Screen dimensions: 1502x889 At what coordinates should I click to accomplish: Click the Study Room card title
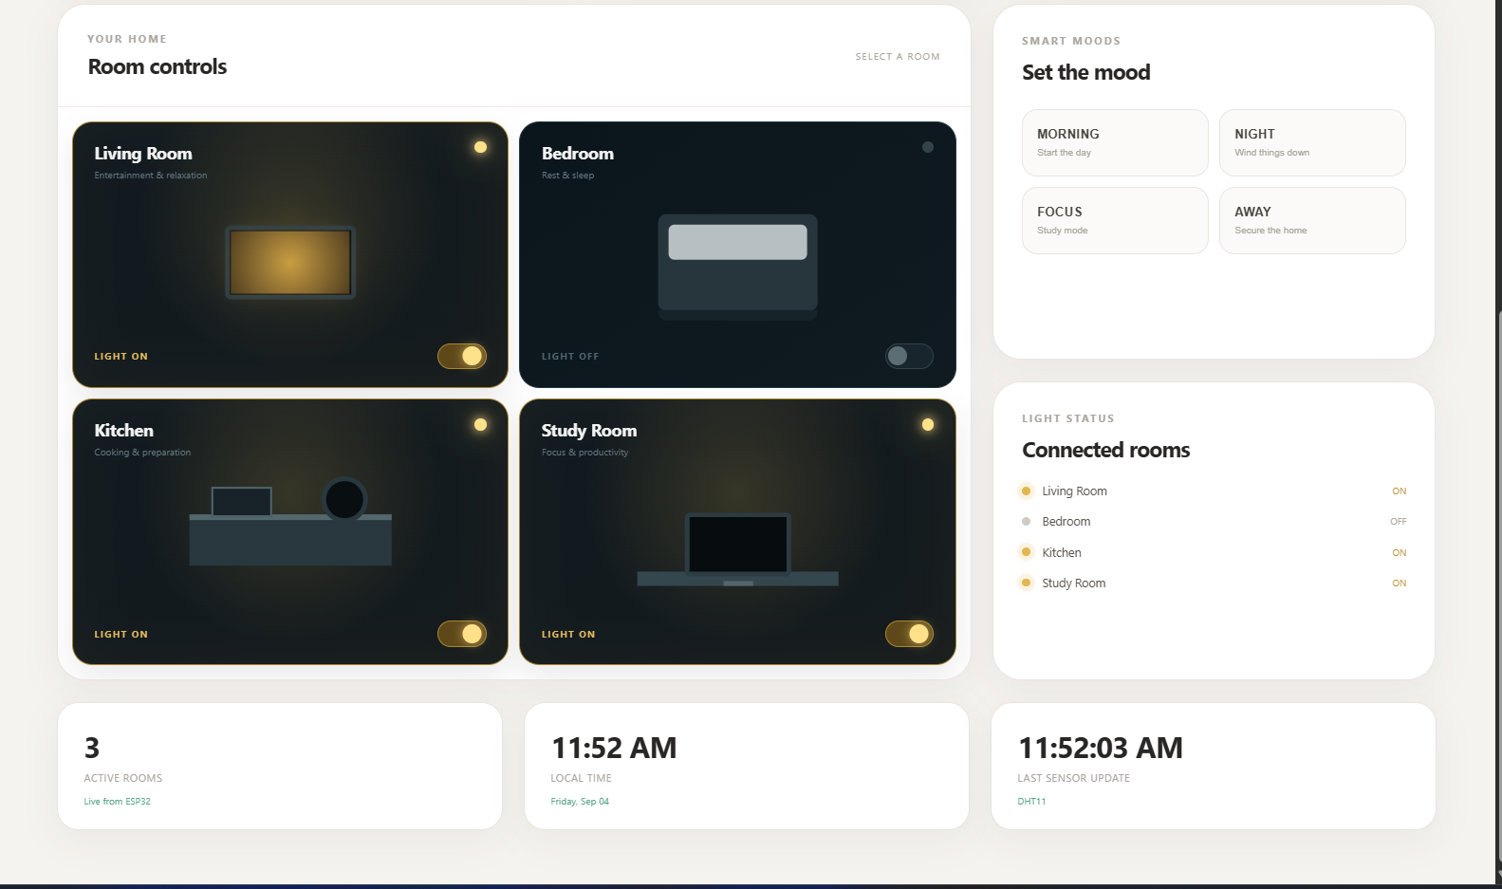click(x=589, y=431)
